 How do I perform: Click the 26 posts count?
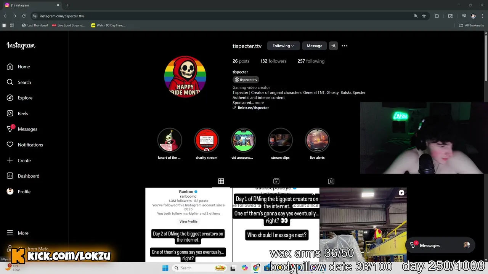point(241,61)
